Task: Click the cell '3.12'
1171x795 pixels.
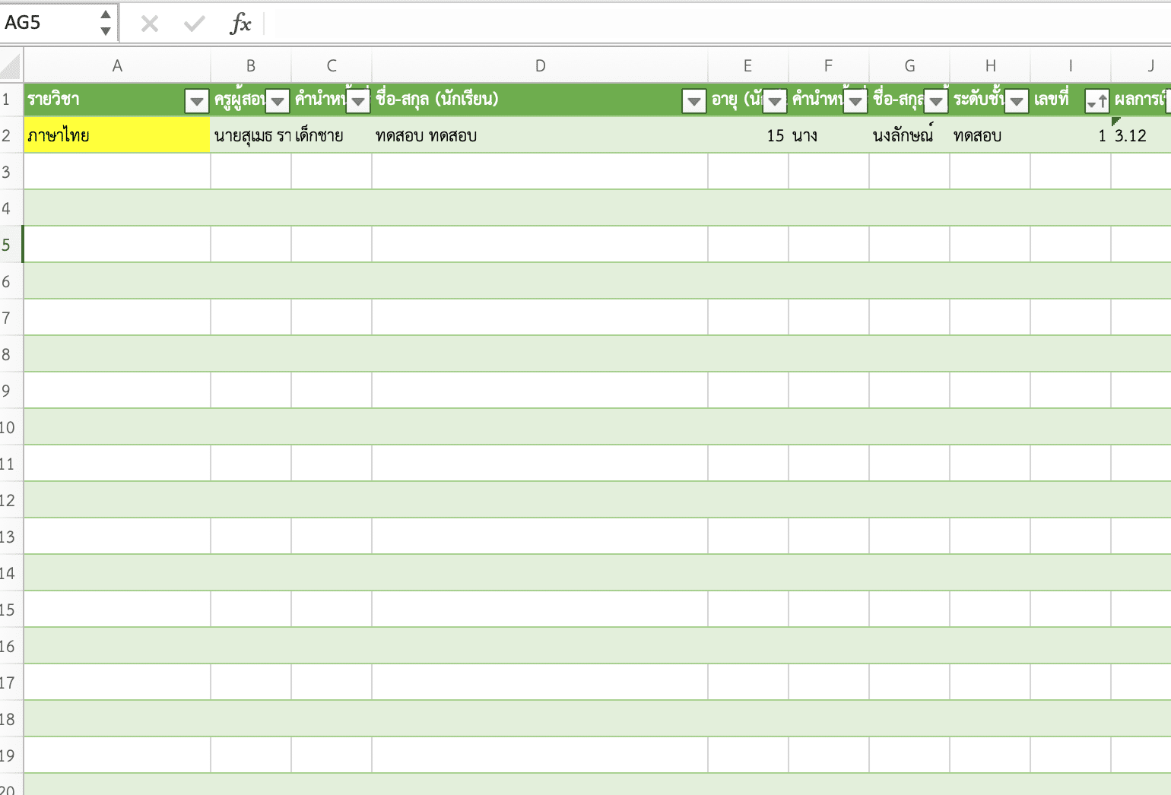Action: click(x=1141, y=135)
